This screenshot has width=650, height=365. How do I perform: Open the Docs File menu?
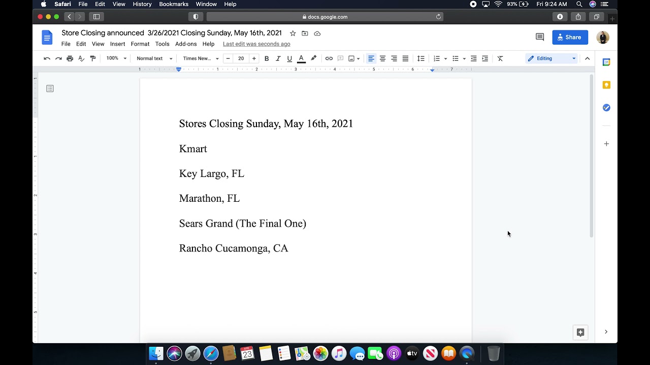click(66, 44)
